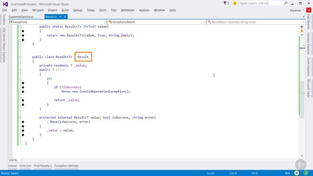
Task: Open the Error List panel
Action: pyautogui.click(x=25, y=166)
